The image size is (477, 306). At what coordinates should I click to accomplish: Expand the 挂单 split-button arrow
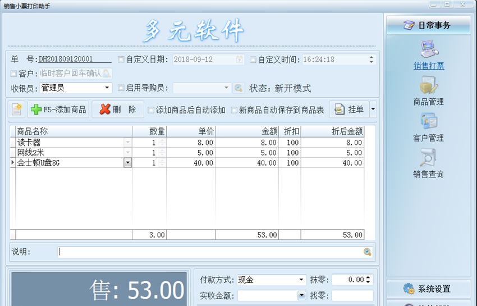pos(373,109)
